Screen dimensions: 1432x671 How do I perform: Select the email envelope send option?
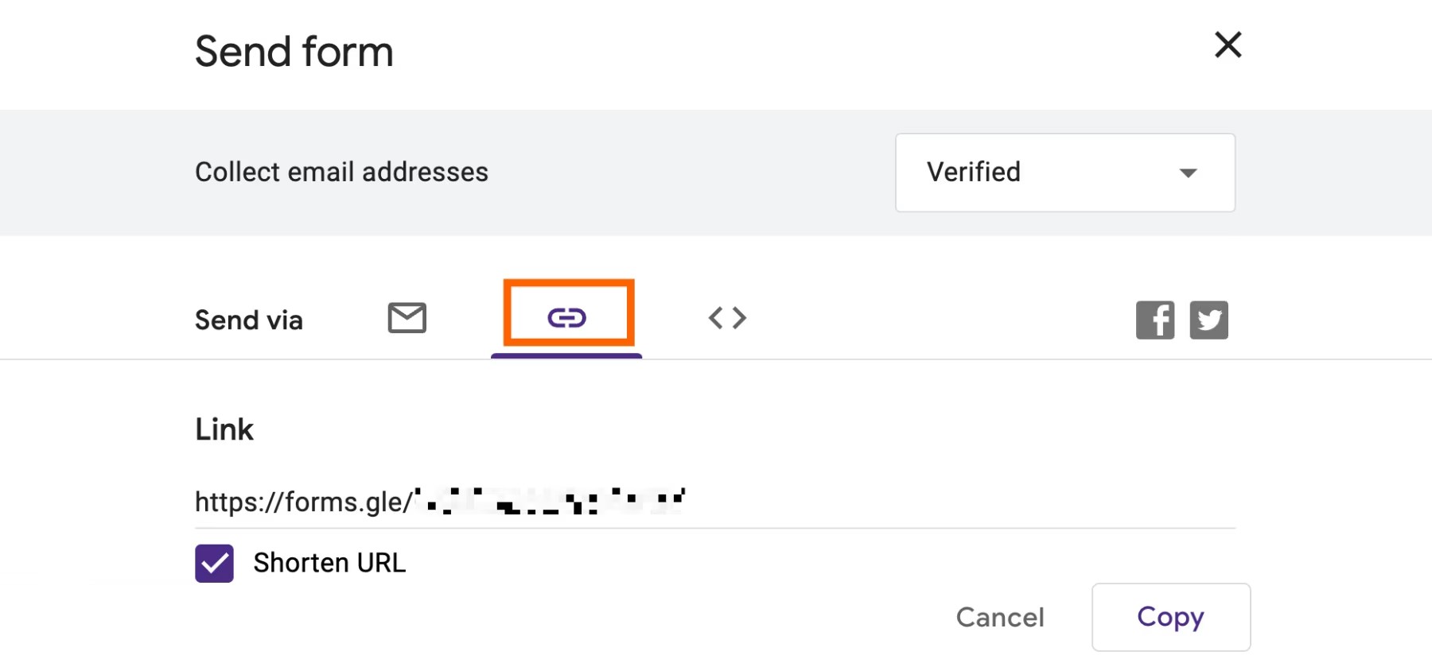[x=407, y=318]
